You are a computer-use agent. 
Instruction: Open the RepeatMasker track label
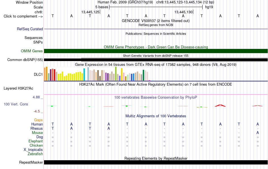pyautogui.click(x=31, y=162)
